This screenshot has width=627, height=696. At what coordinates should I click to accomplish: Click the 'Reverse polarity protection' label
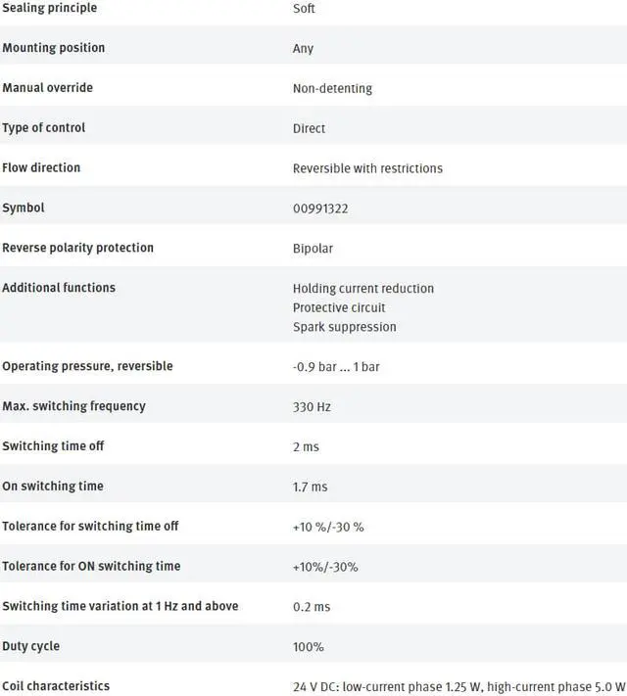pos(77,248)
